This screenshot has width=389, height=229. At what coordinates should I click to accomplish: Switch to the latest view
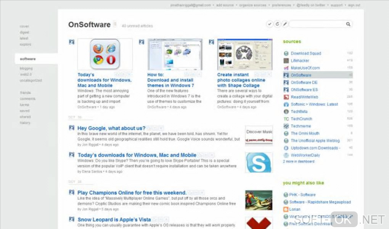[24, 38]
